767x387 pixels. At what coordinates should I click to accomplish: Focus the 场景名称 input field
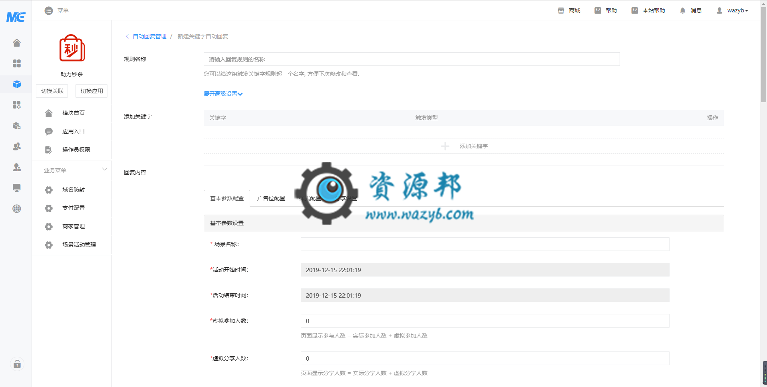(x=485, y=244)
